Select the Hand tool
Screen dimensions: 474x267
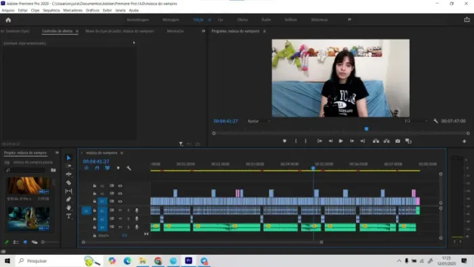(68, 208)
